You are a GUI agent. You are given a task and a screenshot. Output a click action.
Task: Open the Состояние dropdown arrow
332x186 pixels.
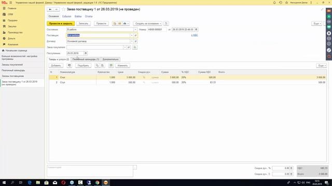135,29
